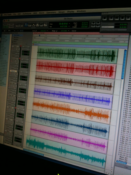The height and width of the screenshot is (175, 131).
Task: Click the Kick track name button
Action: tap(16, 46)
